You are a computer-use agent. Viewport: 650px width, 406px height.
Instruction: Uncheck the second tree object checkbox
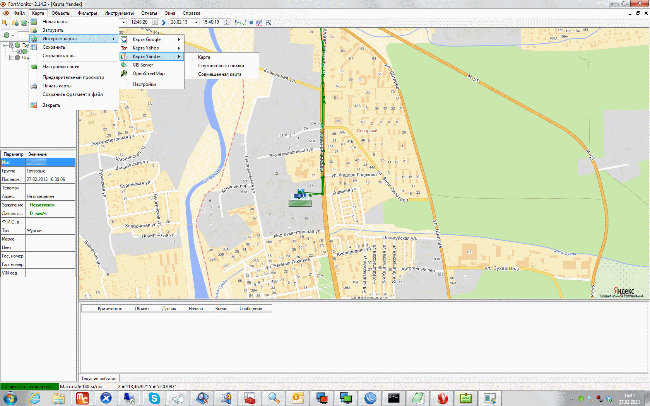[x=19, y=51]
